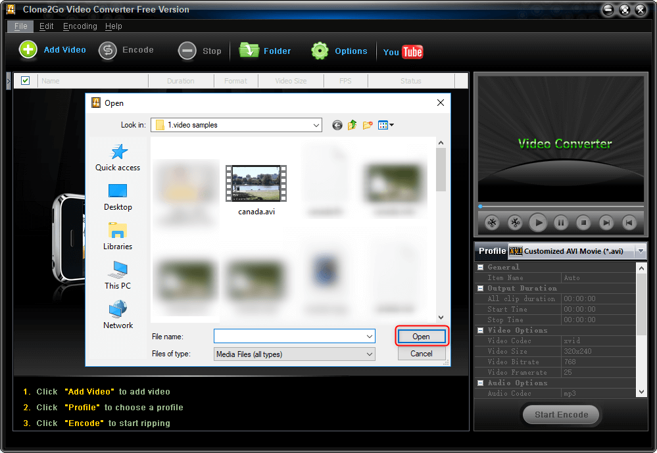Open the Help menu

point(114,26)
